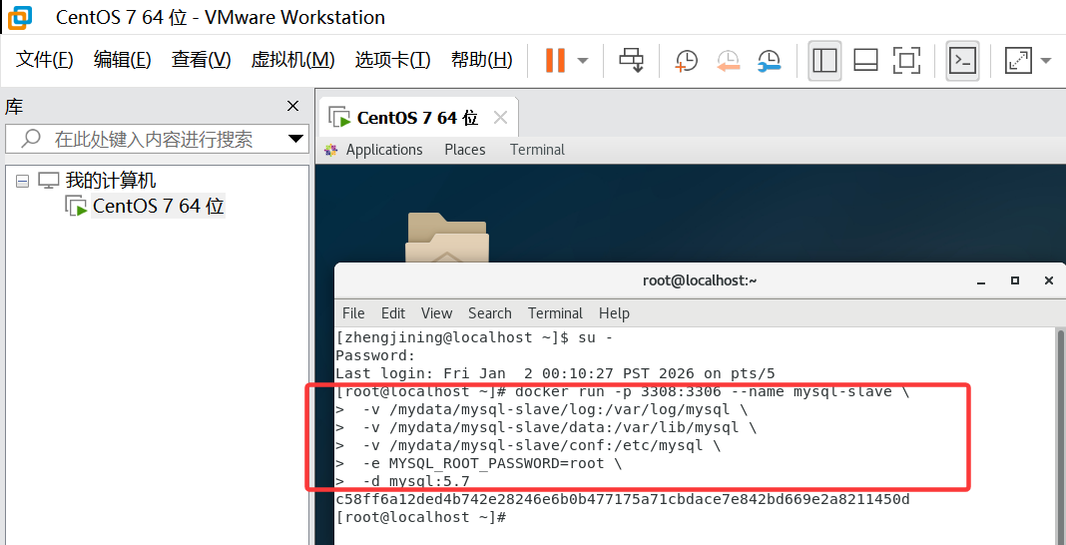Expand the library search dropdown arrow
This screenshot has width=1066, height=545.
pos(295,139)
